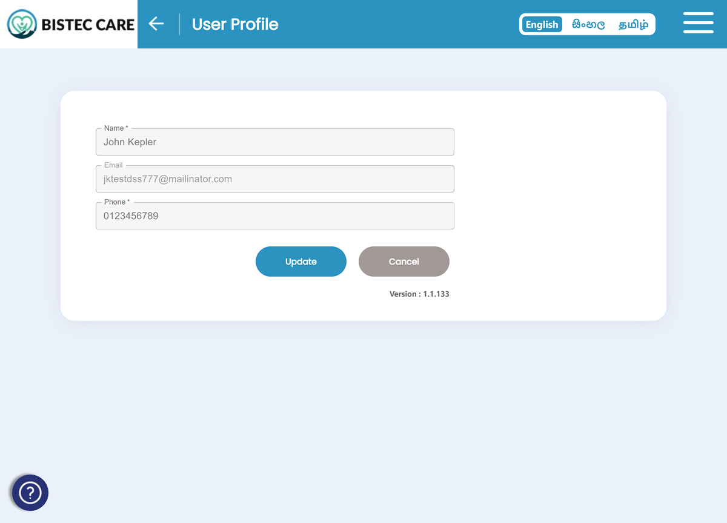The width and height of the screenshot is (727, 523).
Task: Switch language to Tamil
Action: pos(633,24)
